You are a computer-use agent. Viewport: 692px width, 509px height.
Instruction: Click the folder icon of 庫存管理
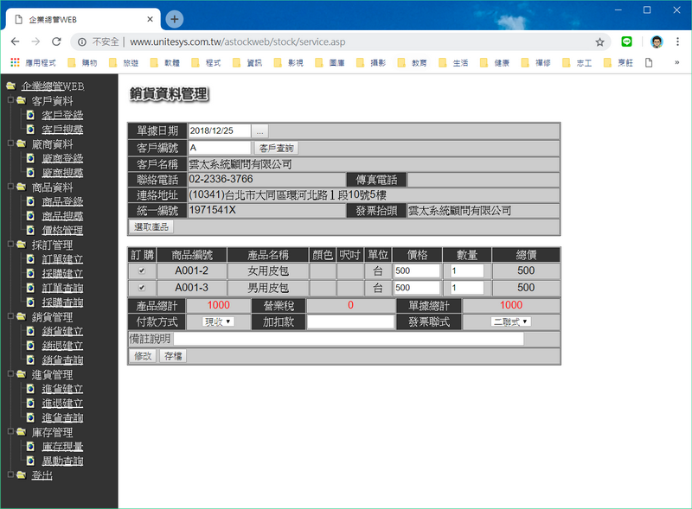pos(21,432)
